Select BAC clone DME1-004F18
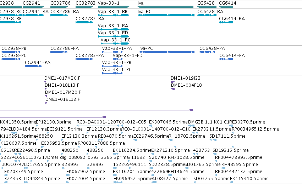 (186, 85)
